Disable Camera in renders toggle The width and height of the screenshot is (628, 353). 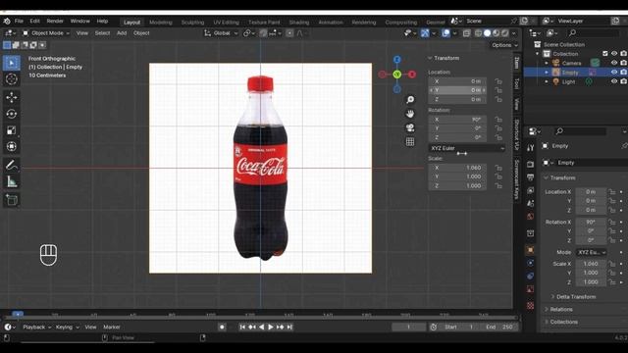point(624,63)
